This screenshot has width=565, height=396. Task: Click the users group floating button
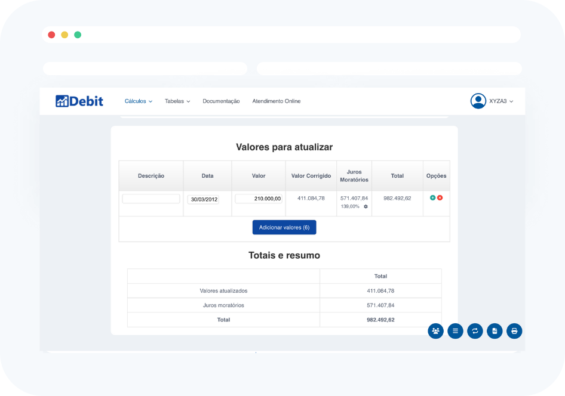tap(436, 331)
